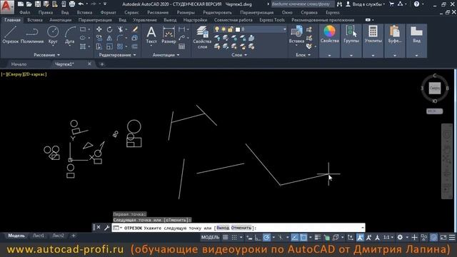Click the Trim tool icon
Viewport: 457px width, 257px height.
(120, 29)
